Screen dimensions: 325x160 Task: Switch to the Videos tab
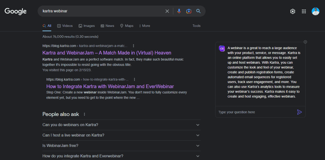[x=65, y=26]
